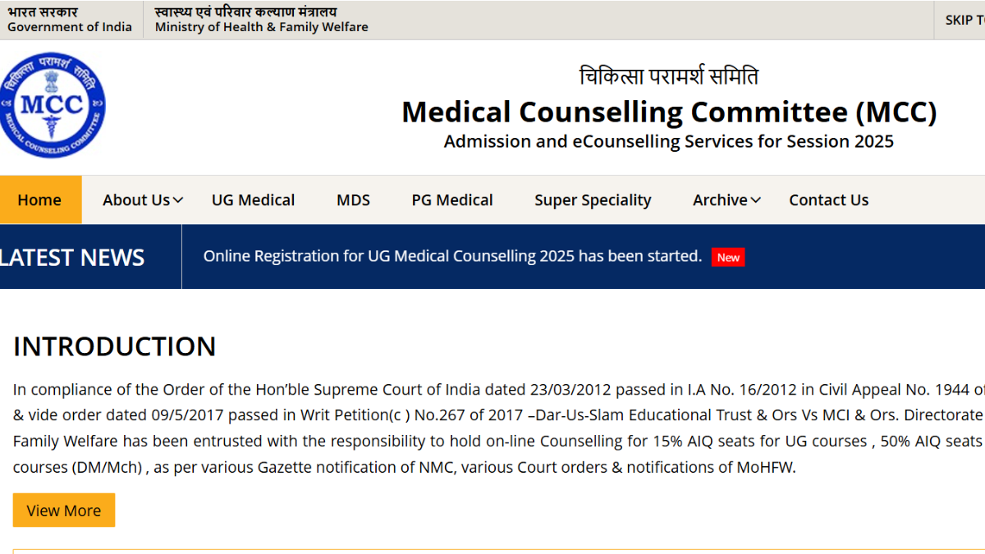Open the UG Medical Counselling 2025 registration news
This screenshot has width=985, height=554.
coord(452,256)
